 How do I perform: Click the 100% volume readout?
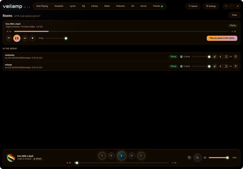[x=234, y=158]
